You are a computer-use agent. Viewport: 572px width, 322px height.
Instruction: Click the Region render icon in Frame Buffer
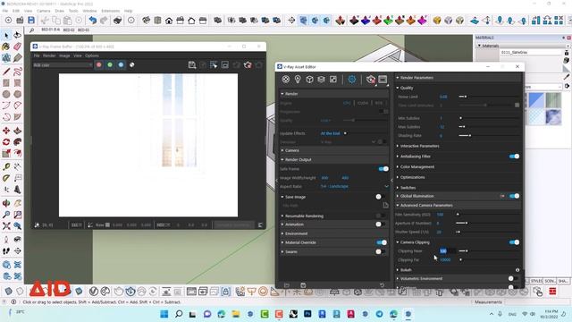(214, 65)
